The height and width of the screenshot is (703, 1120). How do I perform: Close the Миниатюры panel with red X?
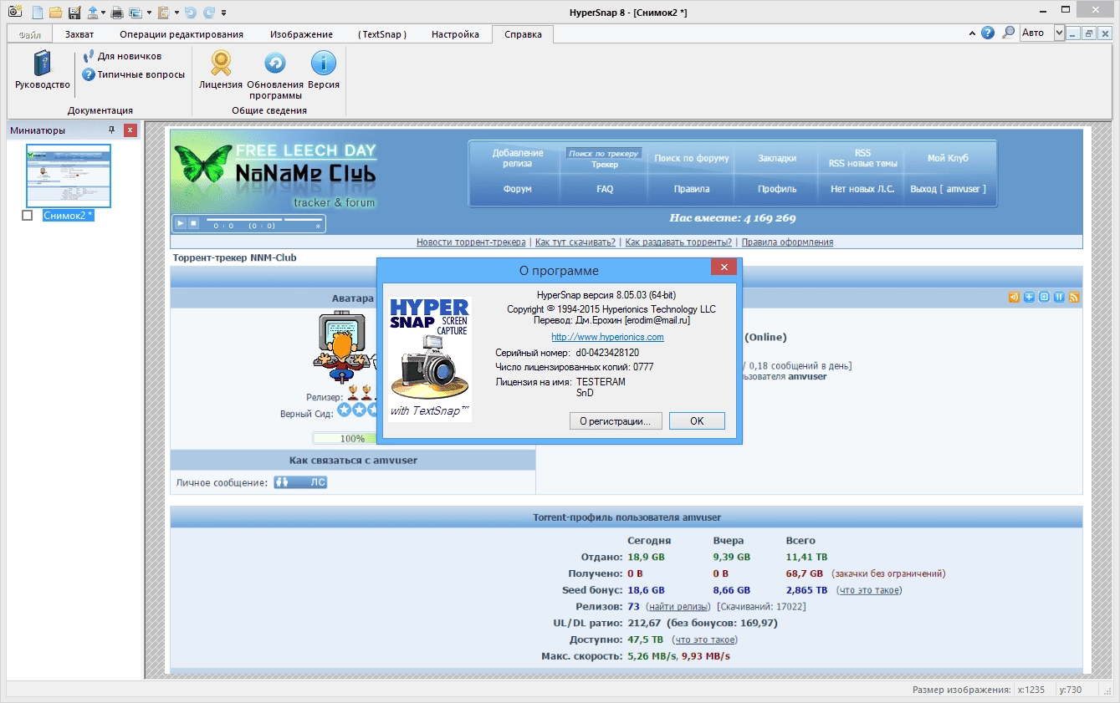(x=130, y=130)
